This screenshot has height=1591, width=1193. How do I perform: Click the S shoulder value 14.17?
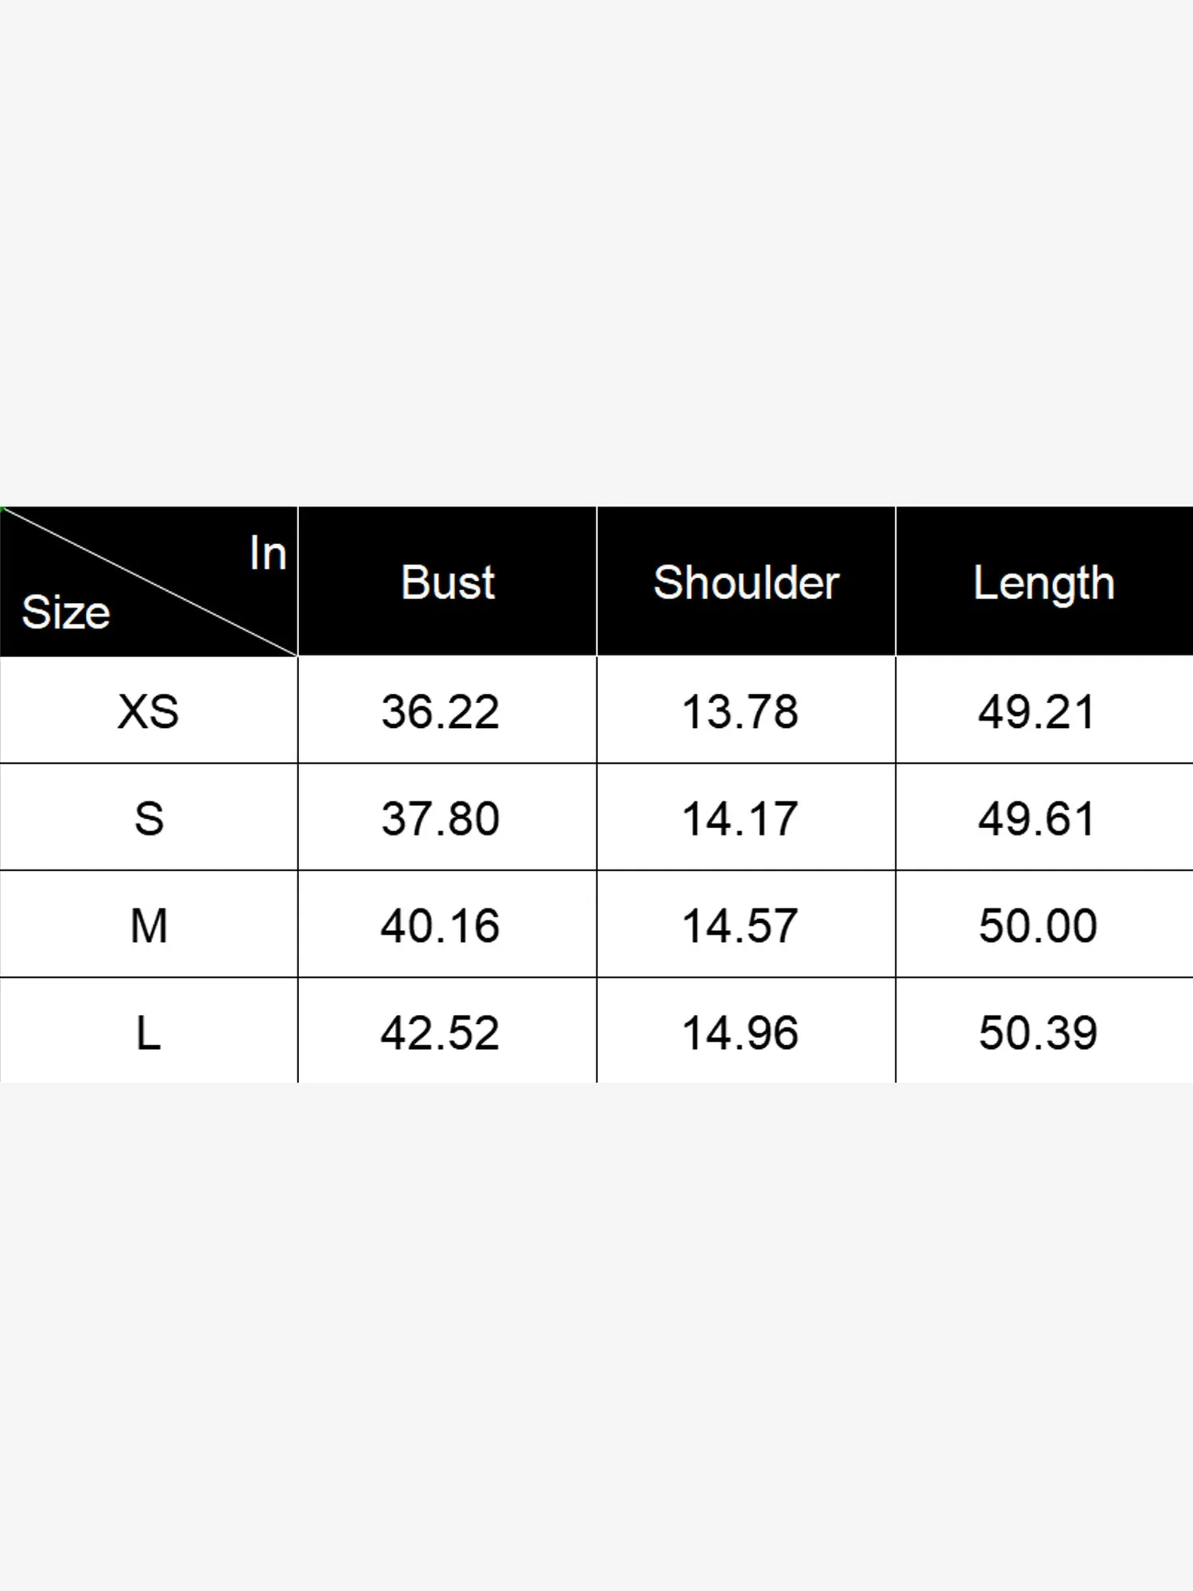tap(740, 819)
